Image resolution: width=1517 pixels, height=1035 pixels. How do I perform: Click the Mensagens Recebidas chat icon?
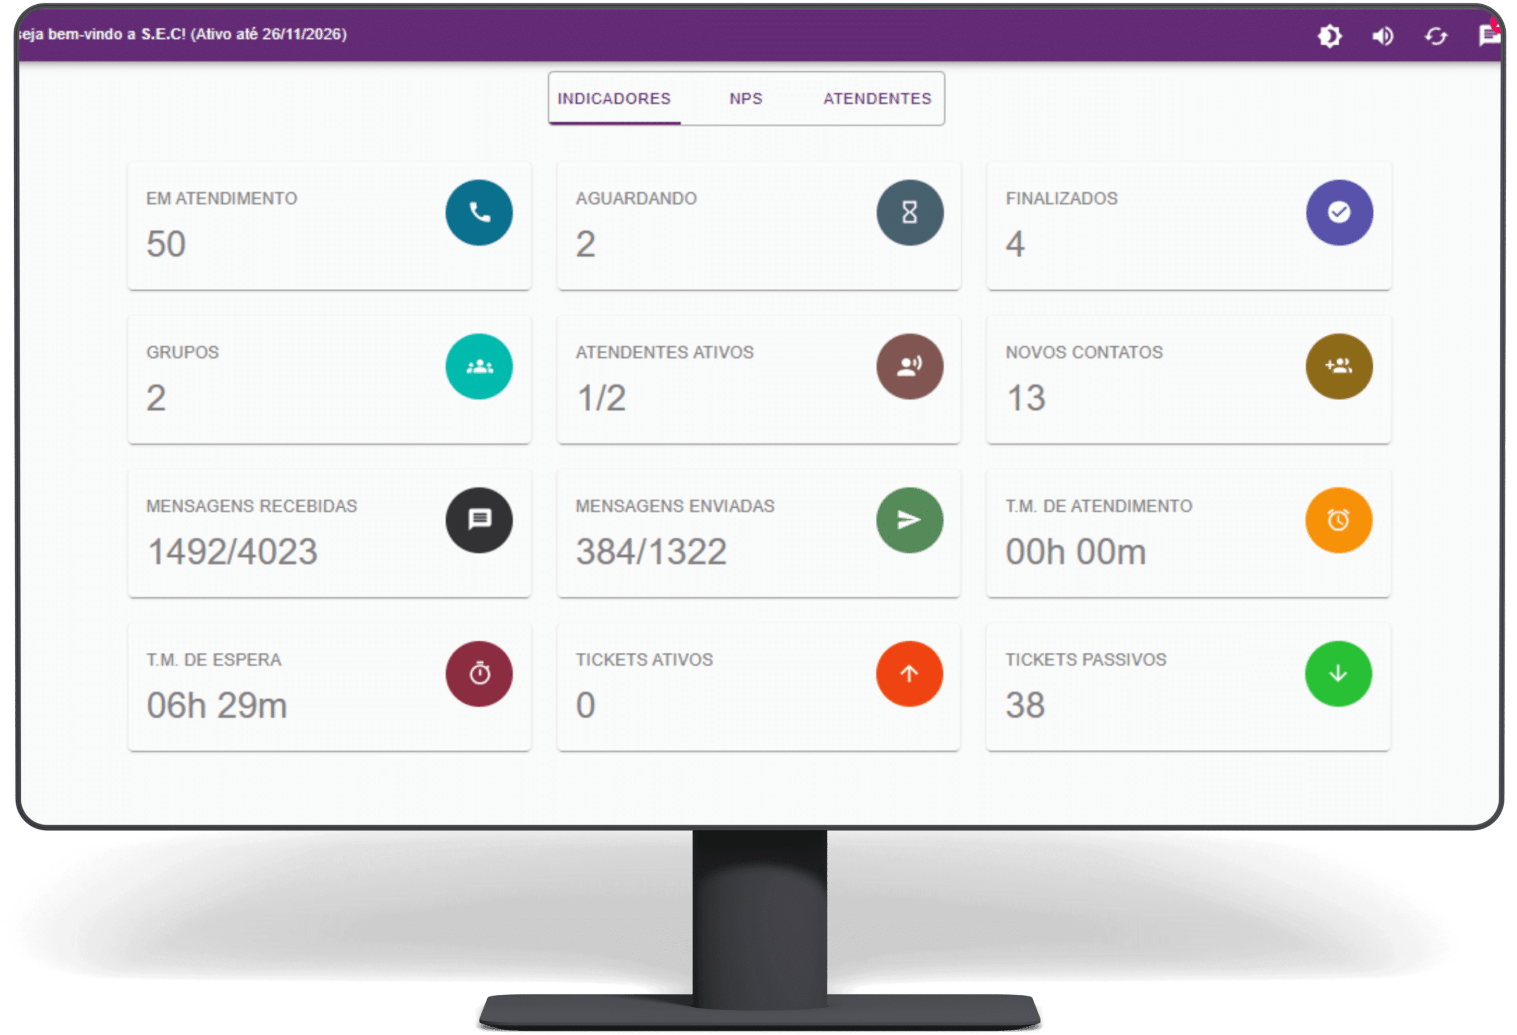pos(479,520)
